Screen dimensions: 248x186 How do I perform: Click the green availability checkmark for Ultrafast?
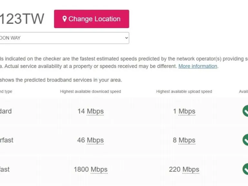pos(246,169)
